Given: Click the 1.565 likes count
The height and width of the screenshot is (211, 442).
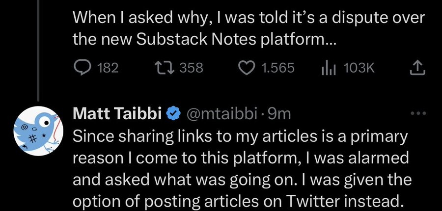Looking at the screenshot, I should pos(277,69).
